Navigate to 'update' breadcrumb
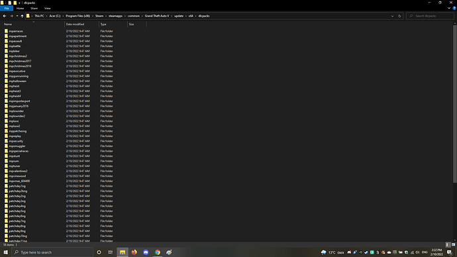457x257 pixels. click(x=179, y=16)
